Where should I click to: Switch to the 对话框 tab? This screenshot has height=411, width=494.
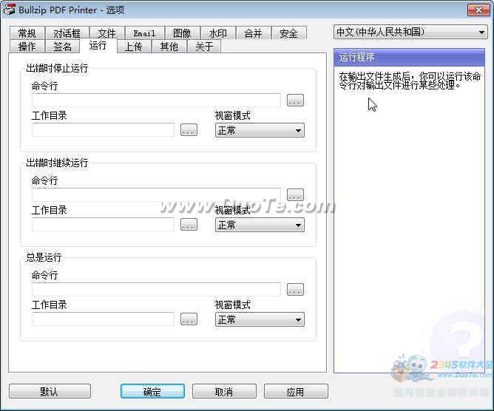[67, 33]
